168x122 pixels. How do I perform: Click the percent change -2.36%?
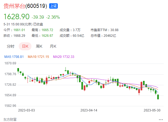pos(53,17)
